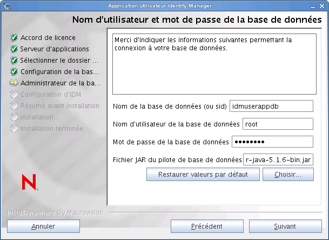The height and width of the screenshot is (240, 329).
Task: Select the Installation terminée step label
Action: coord(52,128)
